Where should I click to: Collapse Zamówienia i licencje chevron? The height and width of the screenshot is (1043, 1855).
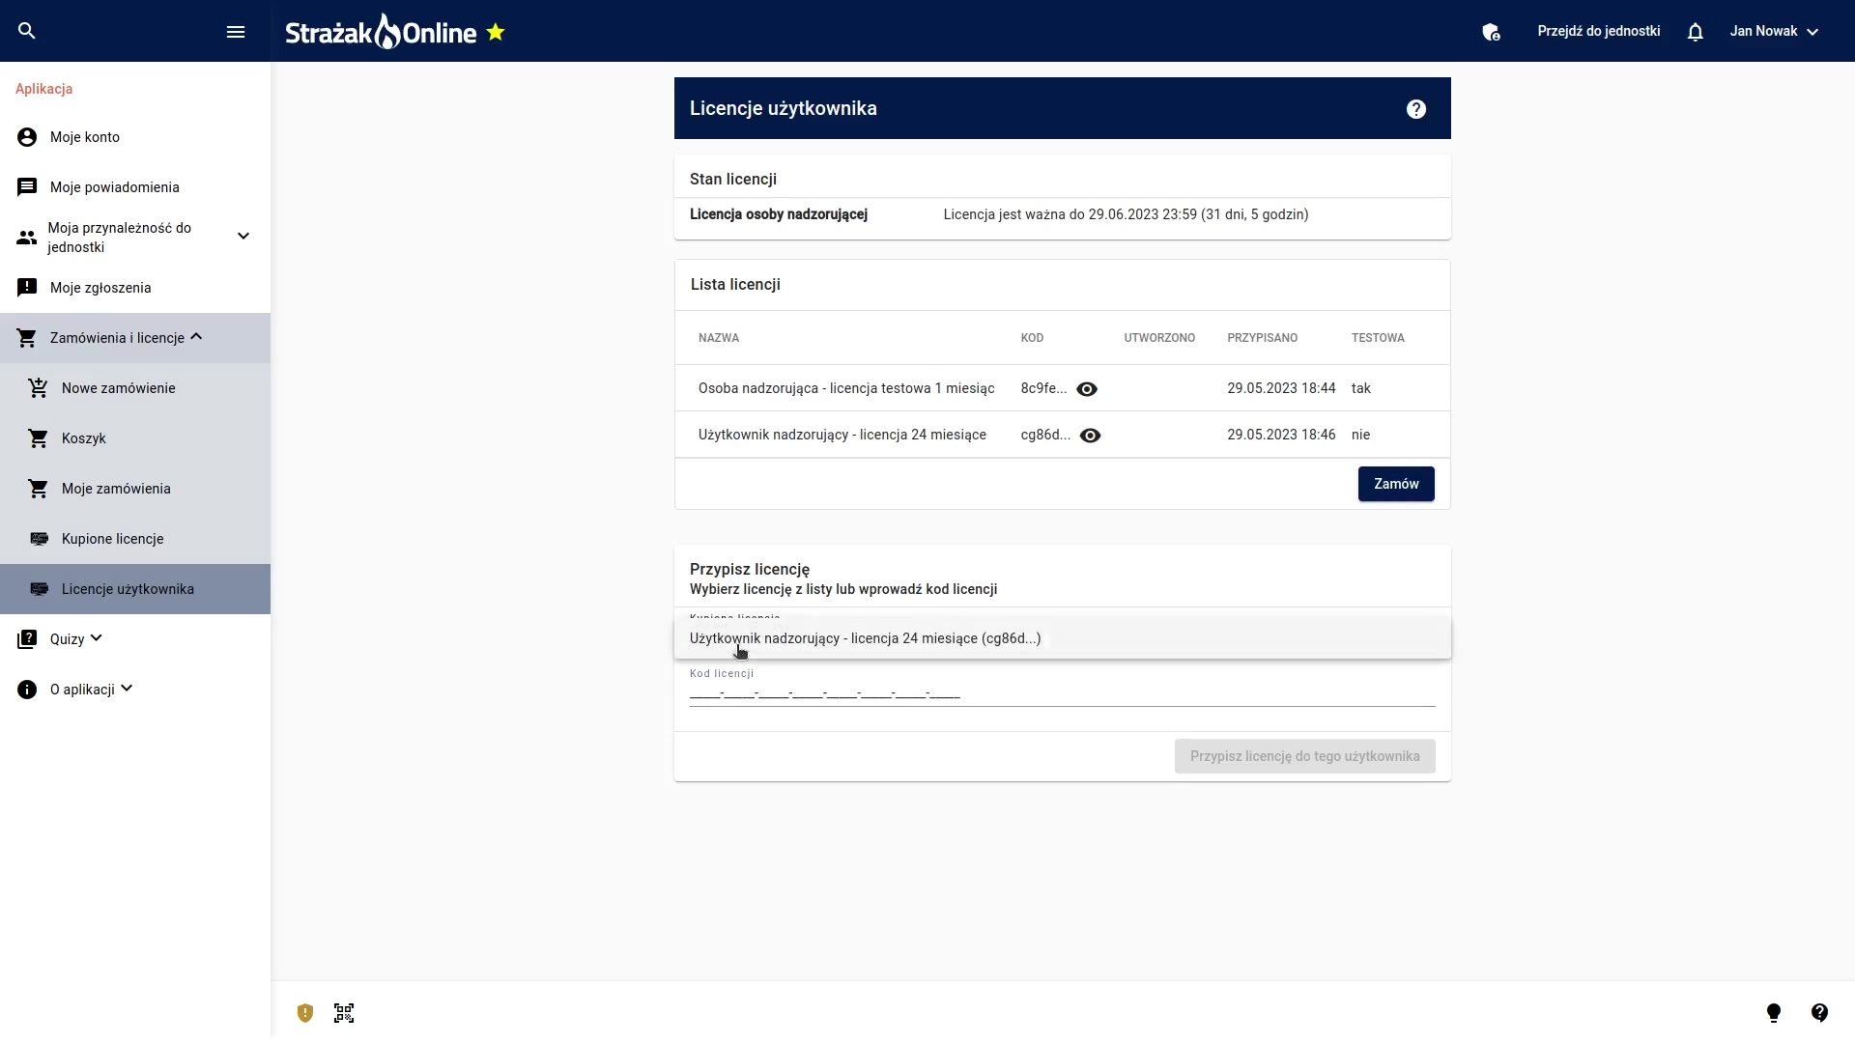pyautogui.click(x=196, y=337)
